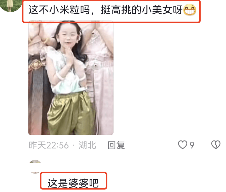Open the reply author's small avatar
226x192 pixels.
point(35,167)
